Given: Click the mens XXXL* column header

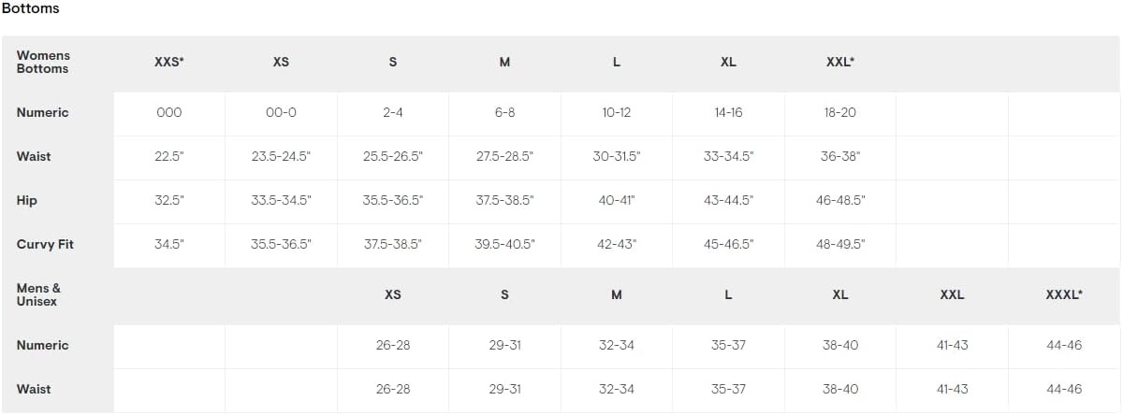Looking at the screenshot, I should [1064, 294].
